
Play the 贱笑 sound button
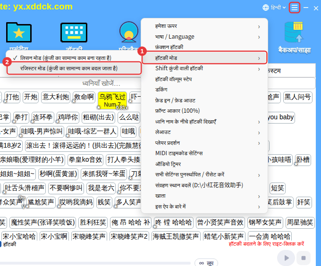pos(104,202)
